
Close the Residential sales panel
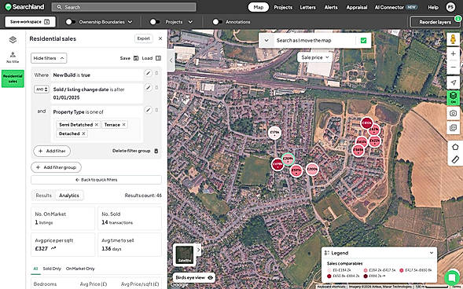pos(160,38)
